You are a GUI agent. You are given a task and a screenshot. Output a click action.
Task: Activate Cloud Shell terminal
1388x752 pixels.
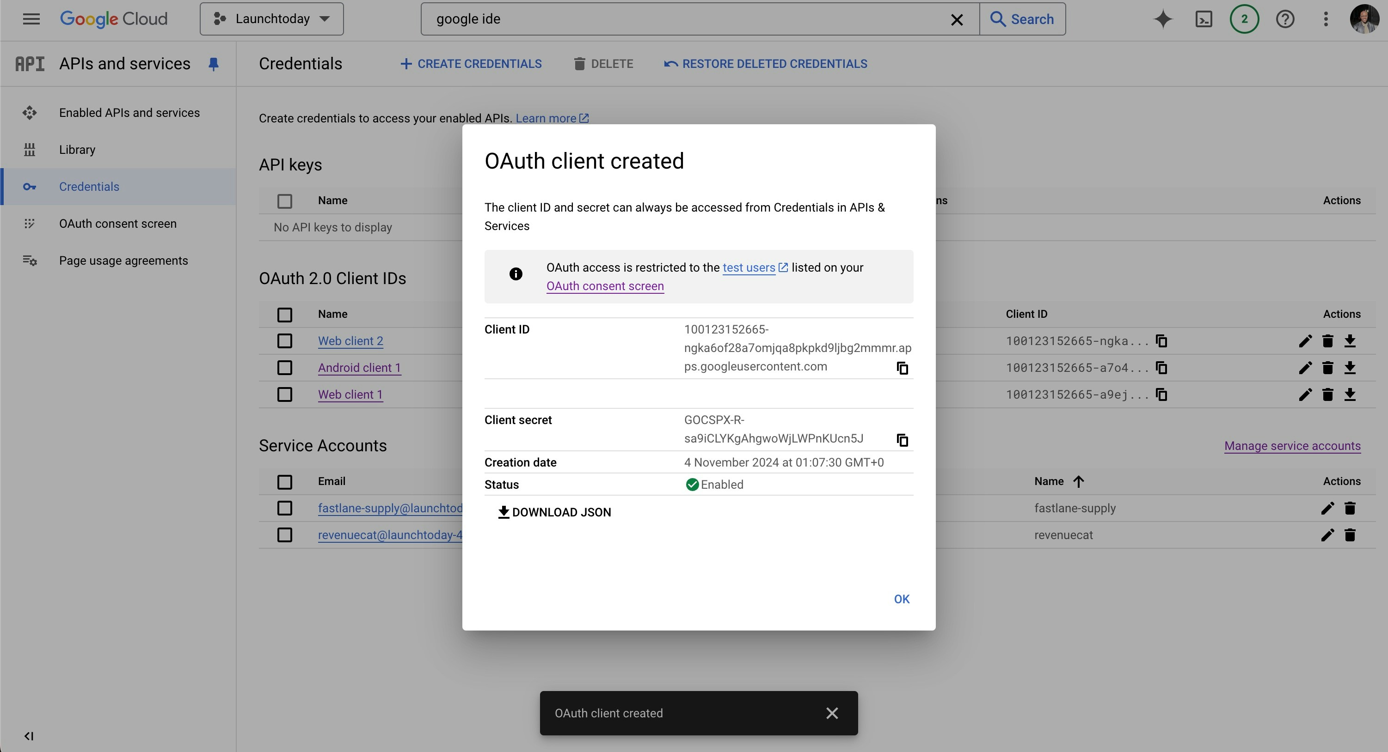point(1204,19)
